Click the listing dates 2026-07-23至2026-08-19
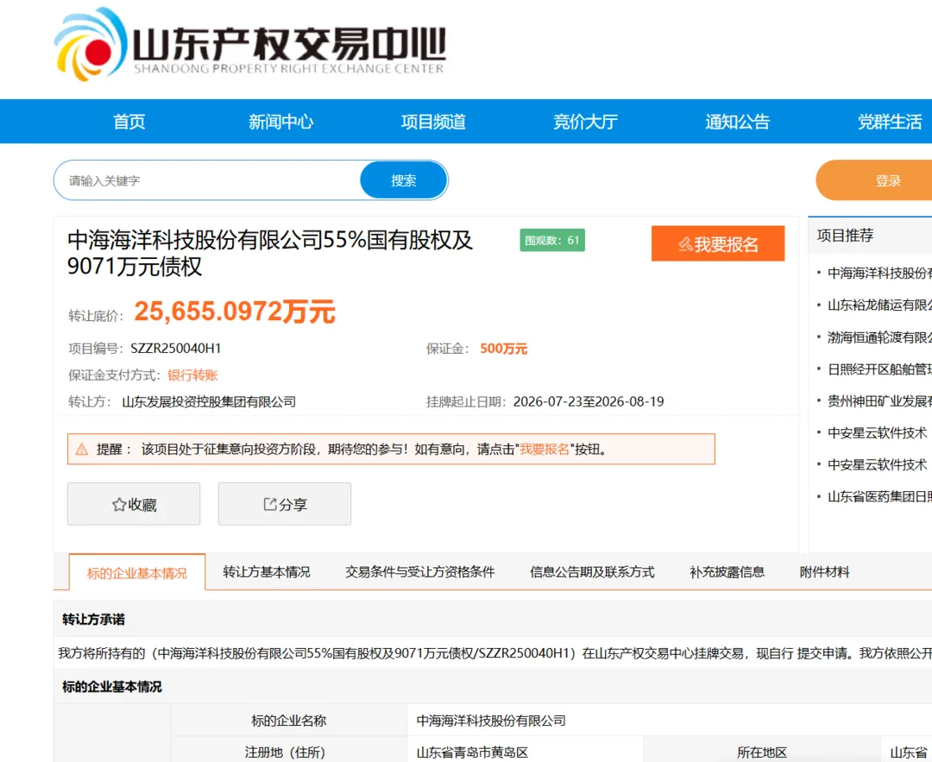The width and height of the screenshot is (932, 762). click(x=589, y=402)
